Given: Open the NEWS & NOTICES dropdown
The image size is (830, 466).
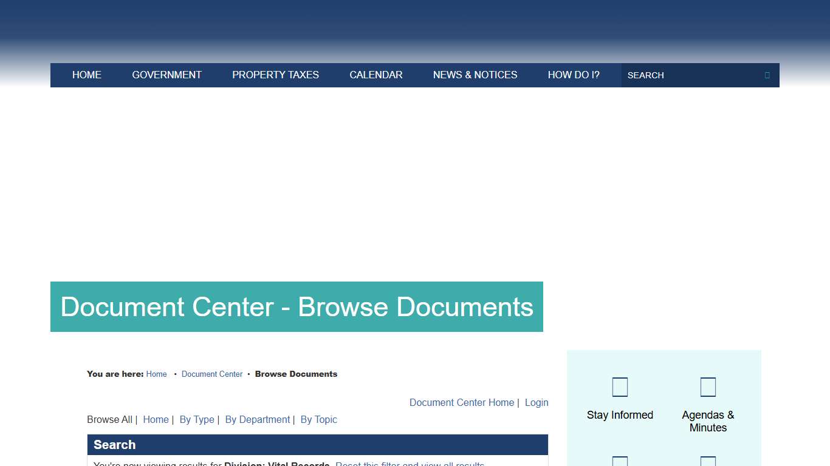Looking at the screenshot, I should [x=475, y=75].
